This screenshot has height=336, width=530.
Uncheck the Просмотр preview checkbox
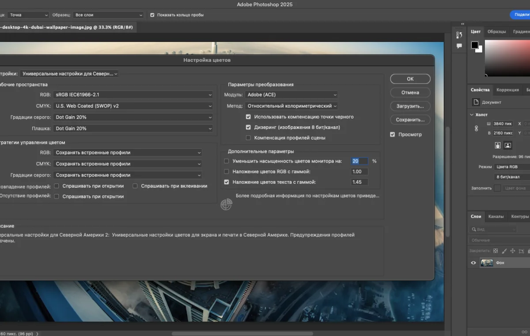(392, 135)
